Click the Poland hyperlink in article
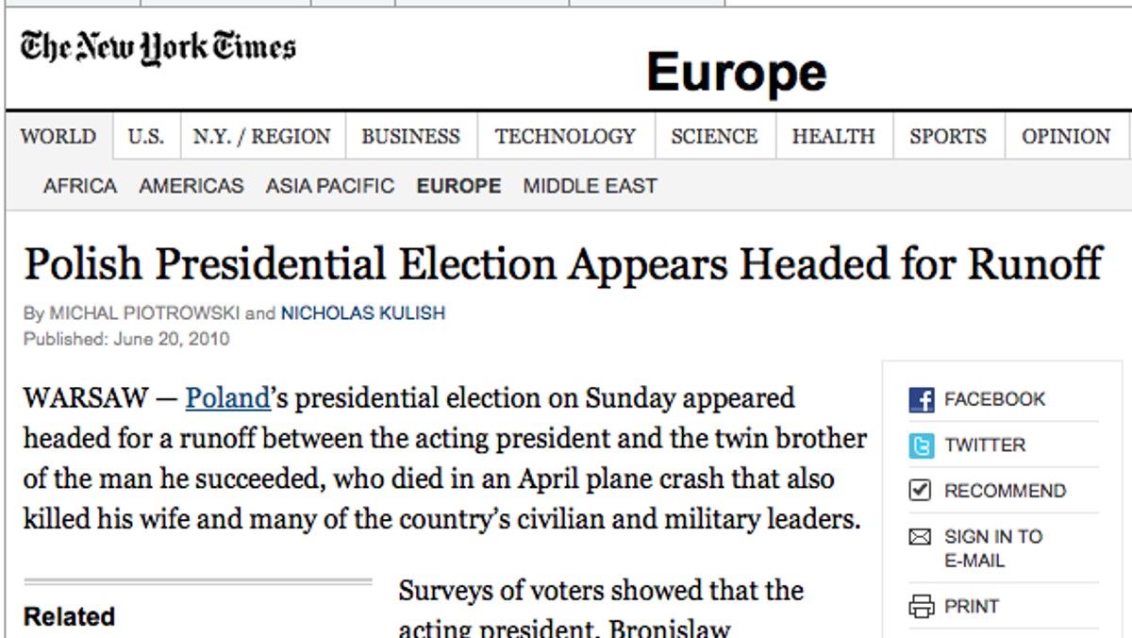The width and height of the screenshot is (1132, 638). click(227, 398)
